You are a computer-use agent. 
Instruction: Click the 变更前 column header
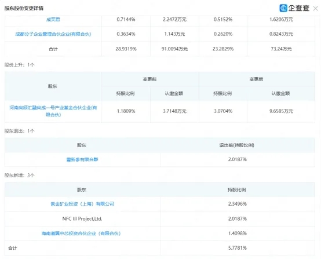pos(149,79)
